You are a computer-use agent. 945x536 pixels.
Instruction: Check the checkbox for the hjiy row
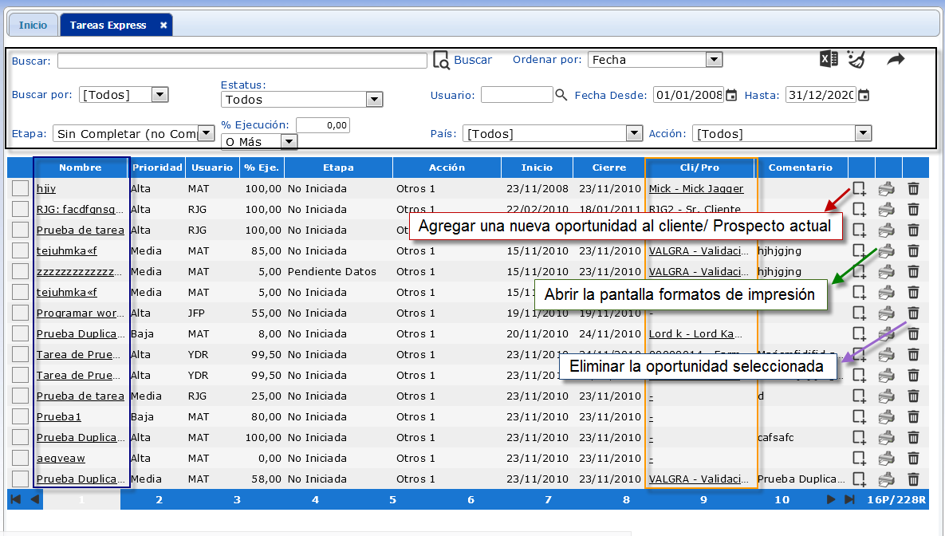pos(21,189)
